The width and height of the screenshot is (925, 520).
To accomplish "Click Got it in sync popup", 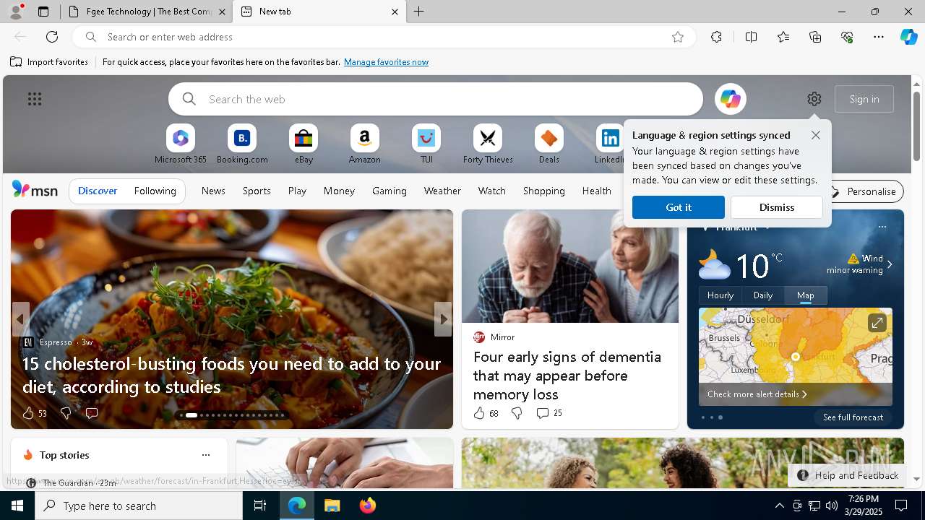I will [x=678, y=207].
